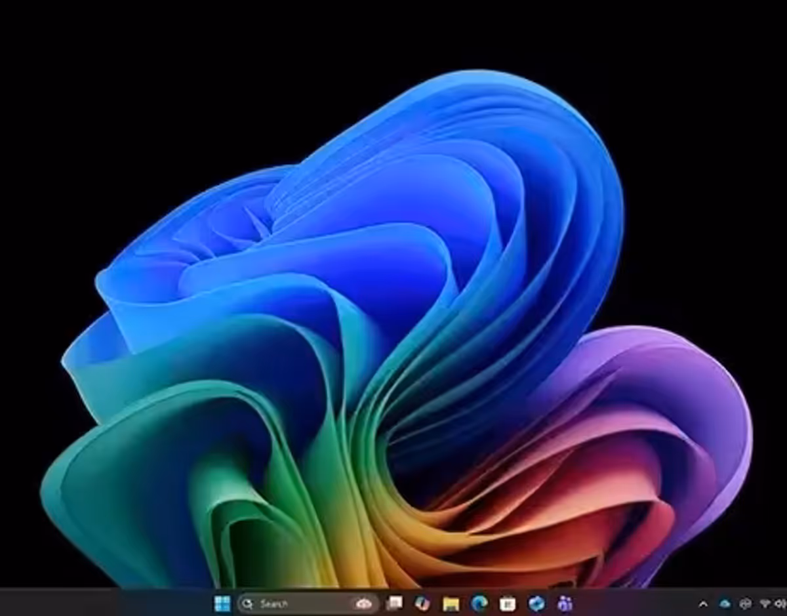
Task: Open Task View on the taskbar
Action: [x=394, y=603]
